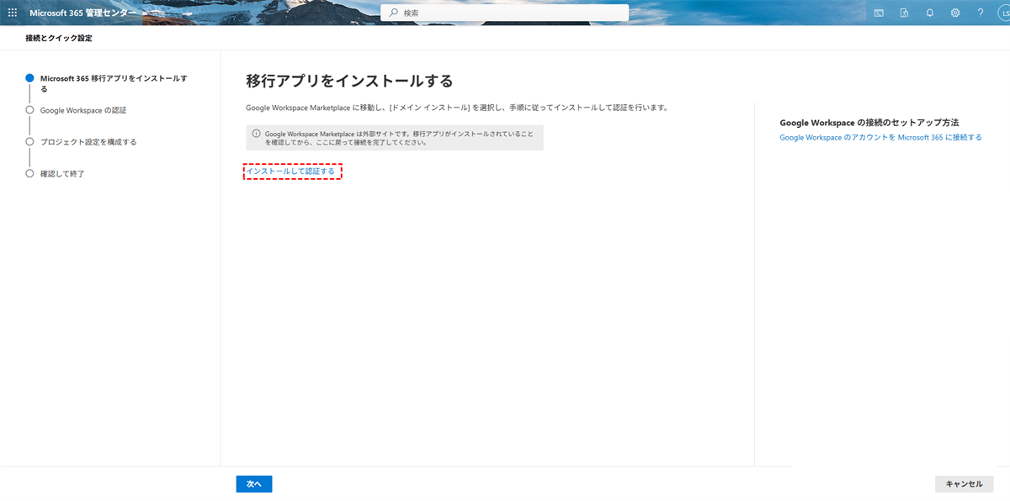Open Cloud Shell icon in header
The image size is (1010, 501).
pos(879,13)
